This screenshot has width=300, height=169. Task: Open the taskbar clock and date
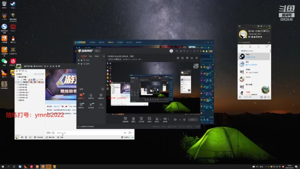click(x=289, y=167)
